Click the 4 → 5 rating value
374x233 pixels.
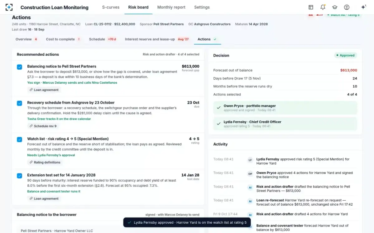(194, 139)
